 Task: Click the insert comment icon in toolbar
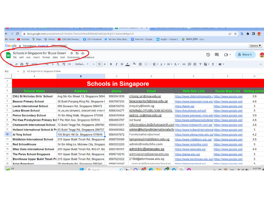pyautogui.click(x=189, y=64)
